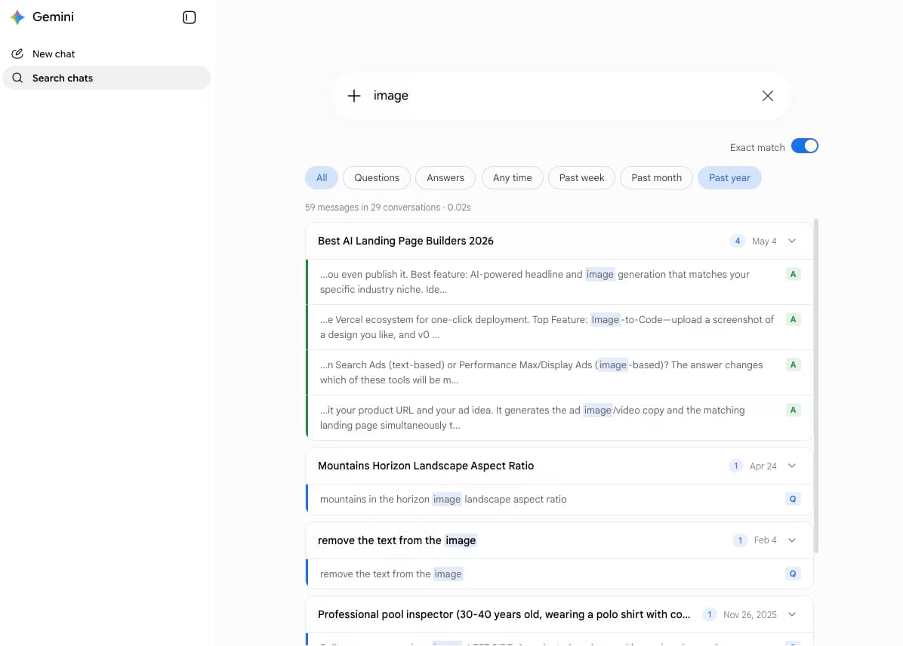Open result '...e Vercel ecosystem for one-click deployment'
The height and width of the screenshot is (646, 903).
pyautogui.click(x=559, y=327)
